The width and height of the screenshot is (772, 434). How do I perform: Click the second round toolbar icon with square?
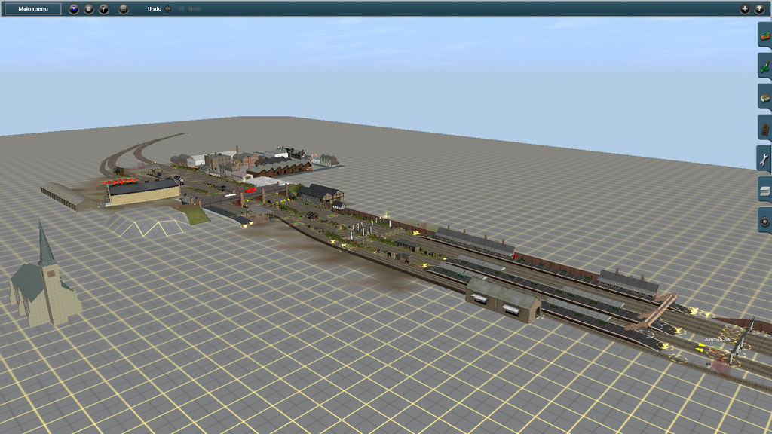point(89,8)
